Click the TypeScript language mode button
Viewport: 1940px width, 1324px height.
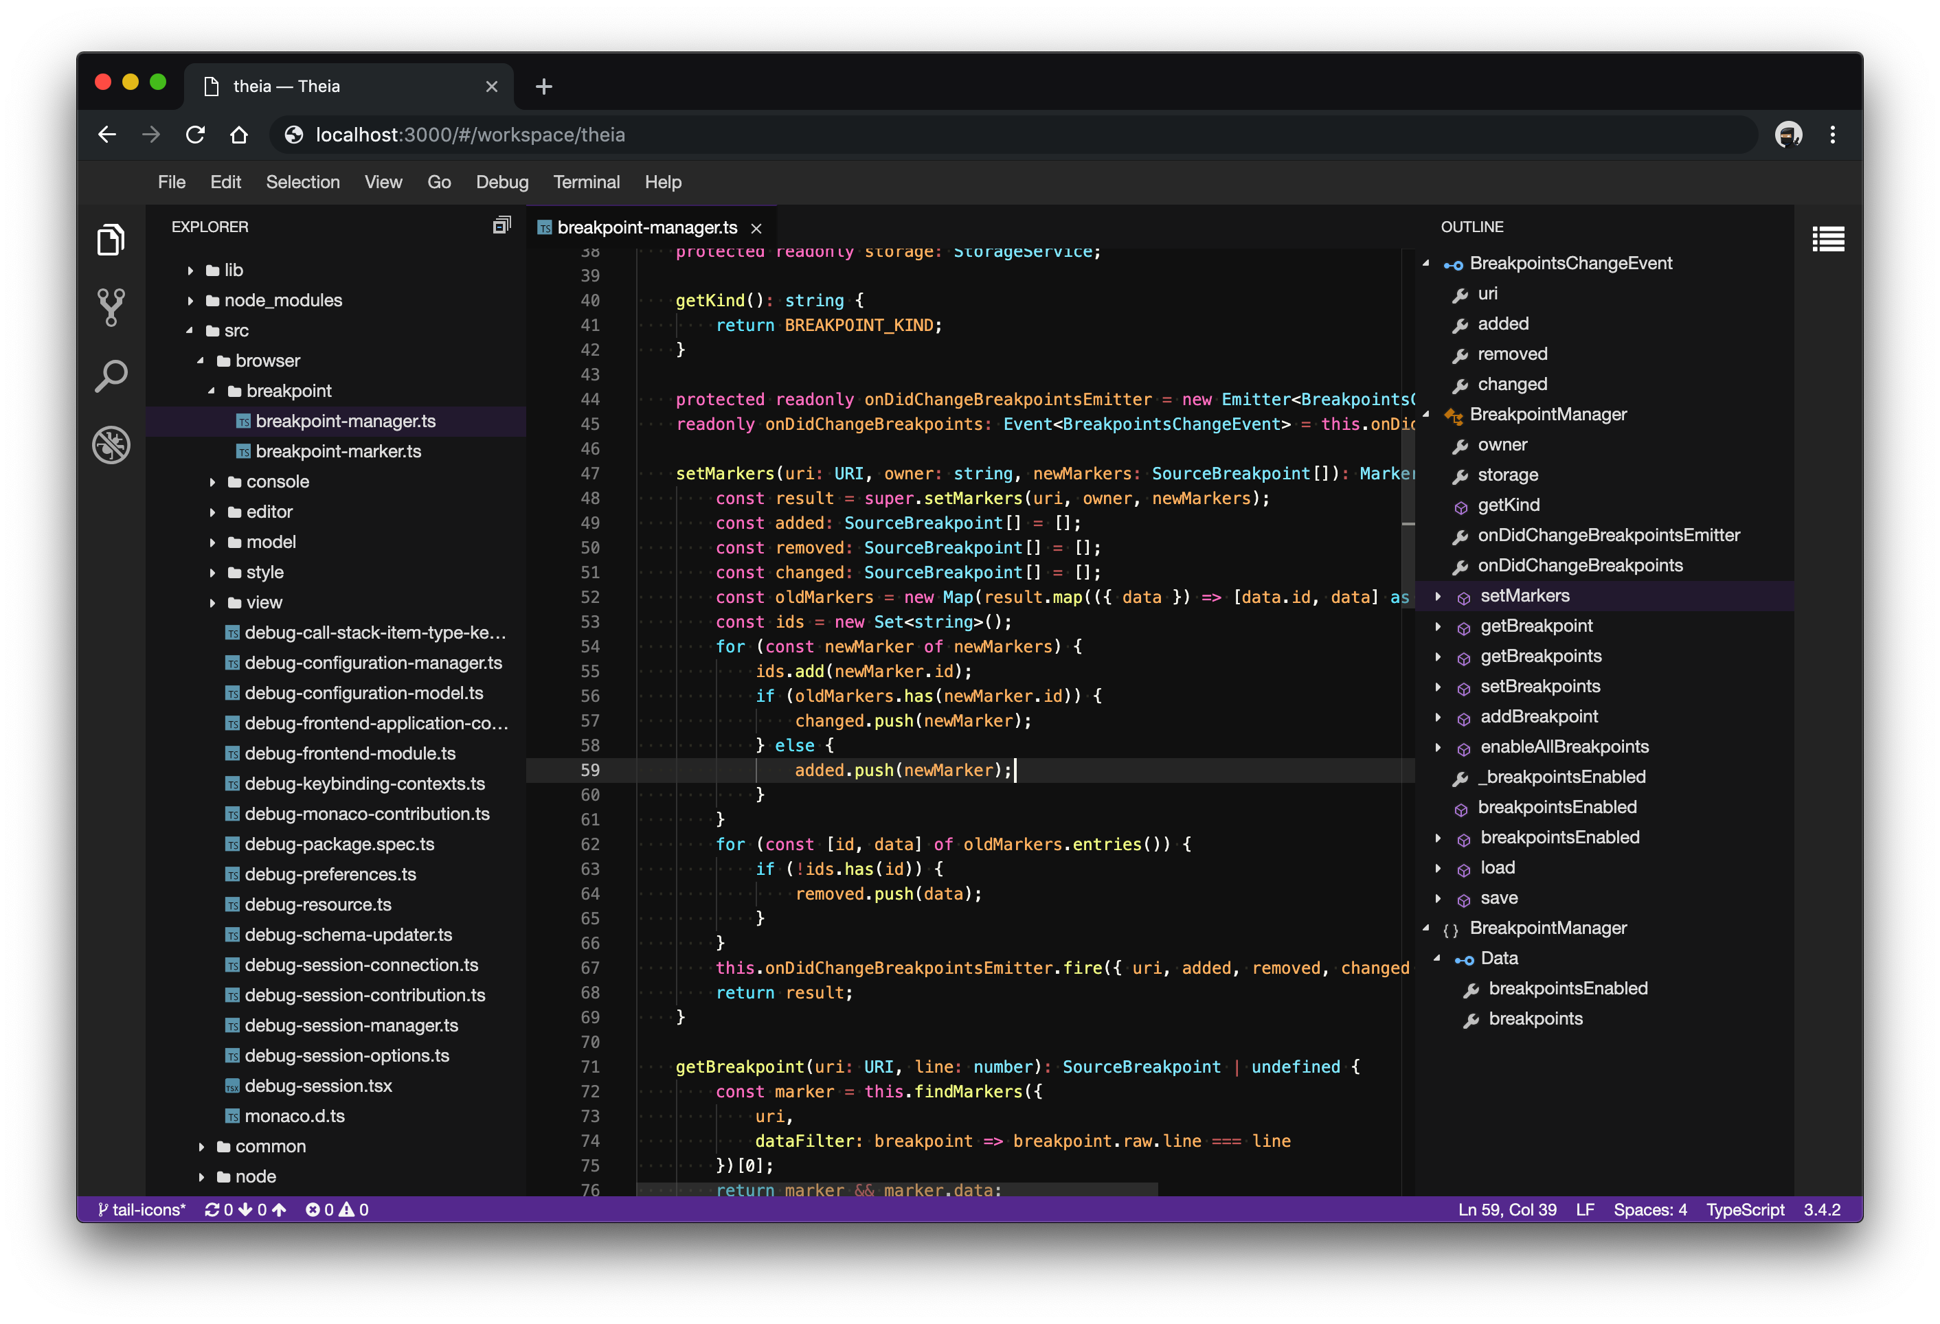pyautogui.click(x=1745, y=1209)
